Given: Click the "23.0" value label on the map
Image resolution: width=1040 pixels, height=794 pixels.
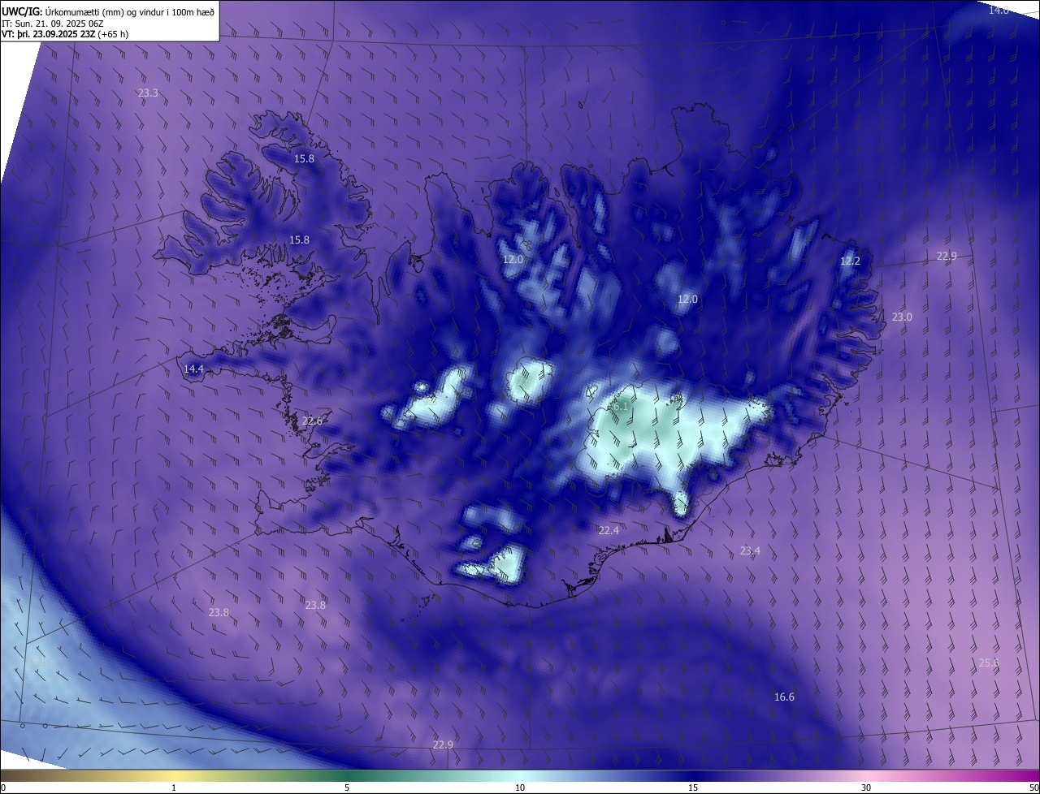Looking at the screenshot, I should click(x=902, y=317).
